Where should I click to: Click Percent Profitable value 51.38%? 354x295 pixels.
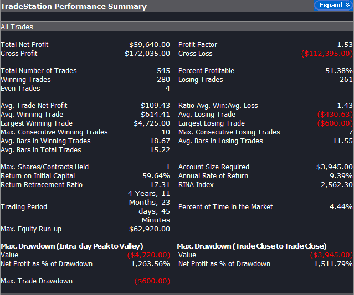[339, 71]
